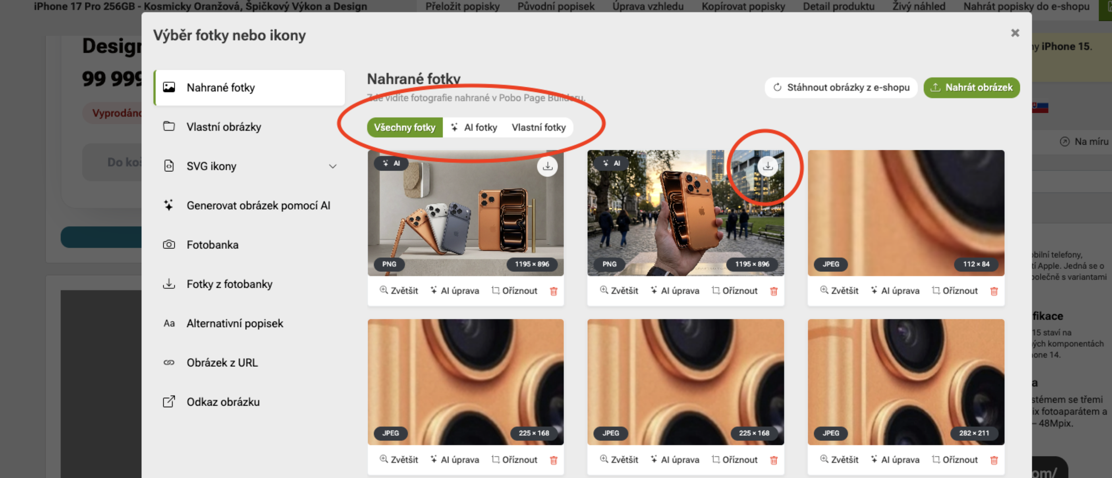Click the sparkle icon beside Generovat obrázek
This screenshot has height=478, width=1112.
pos(168,205)
